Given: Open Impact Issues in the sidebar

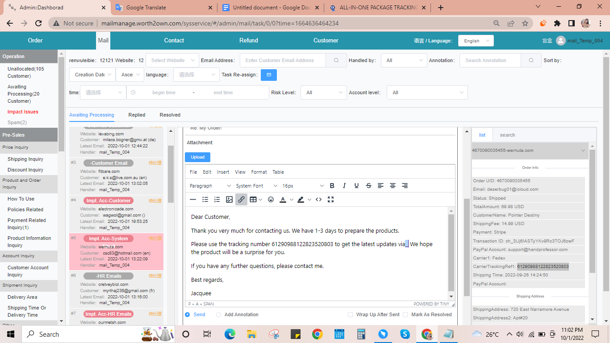Looking at the screenshot, I should click(x=23, y=112).
